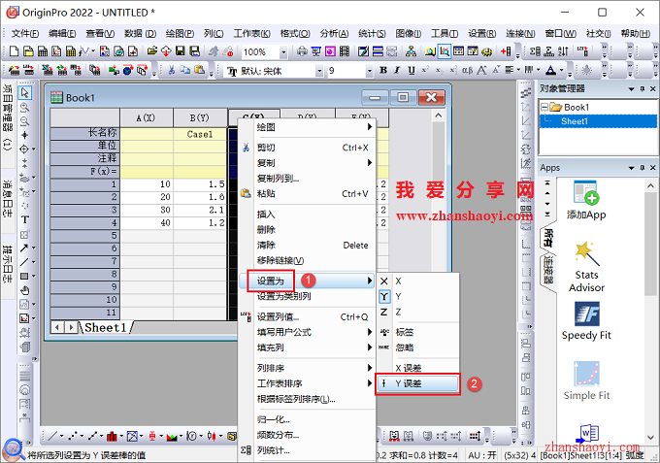Click the next sheet navigation arrow
Screen dimensions: 660x463
tap(71, 327)
